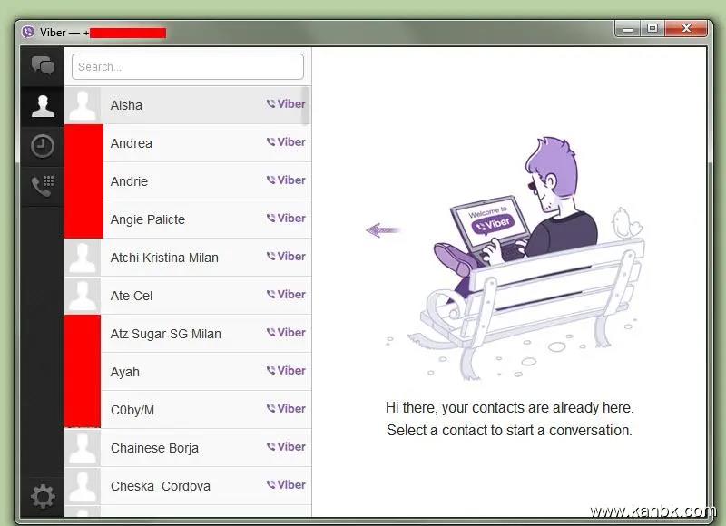The image size is (726, 526).
Task: Open the recent calls clock icon
Action: coord(43,146)
